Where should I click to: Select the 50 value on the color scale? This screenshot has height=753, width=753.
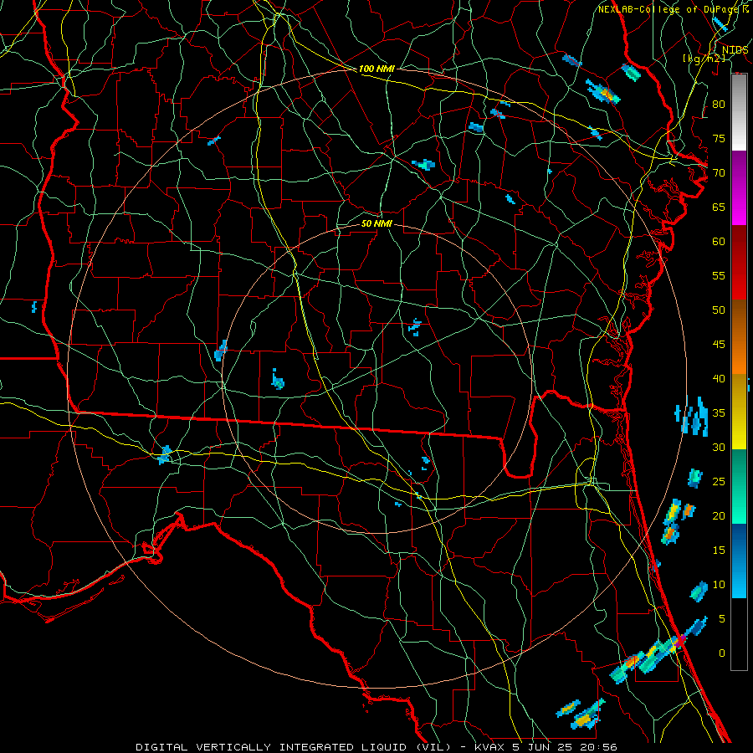point(719,310)
